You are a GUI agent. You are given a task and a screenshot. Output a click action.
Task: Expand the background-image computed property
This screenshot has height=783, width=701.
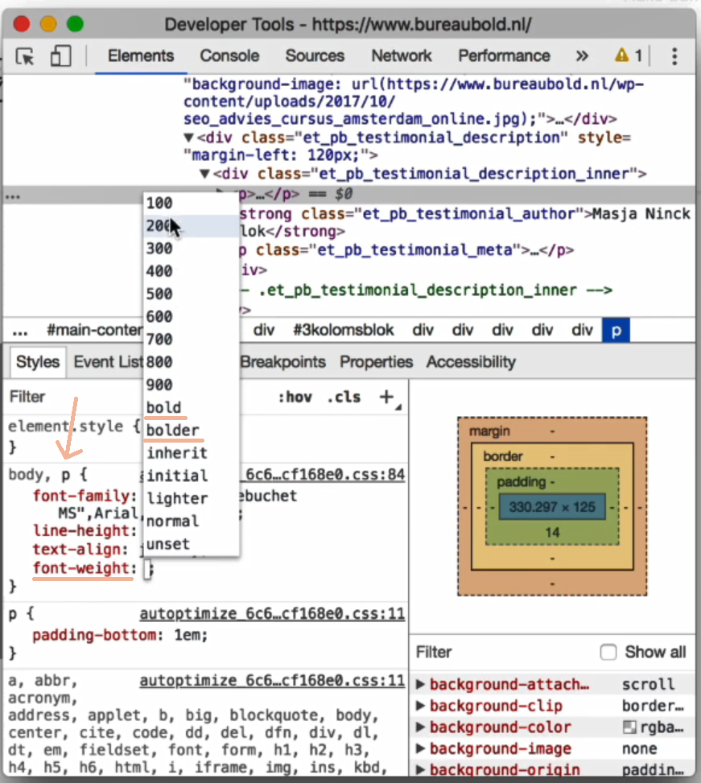point(421,748)
